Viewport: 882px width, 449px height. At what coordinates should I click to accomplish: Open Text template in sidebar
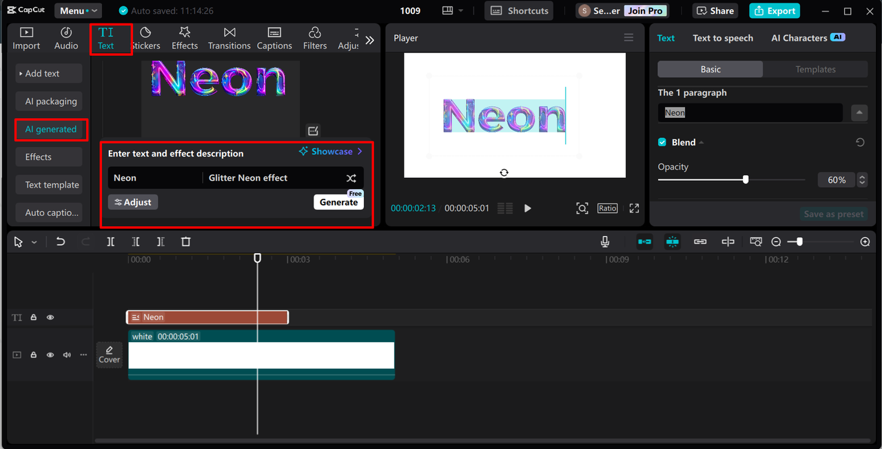[49, 185]
